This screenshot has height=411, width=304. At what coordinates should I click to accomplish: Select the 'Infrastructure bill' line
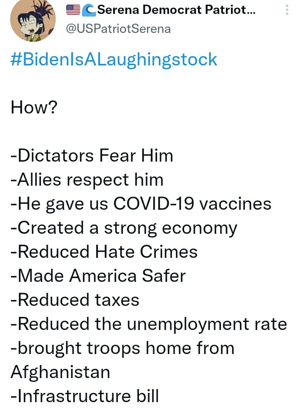85,396
